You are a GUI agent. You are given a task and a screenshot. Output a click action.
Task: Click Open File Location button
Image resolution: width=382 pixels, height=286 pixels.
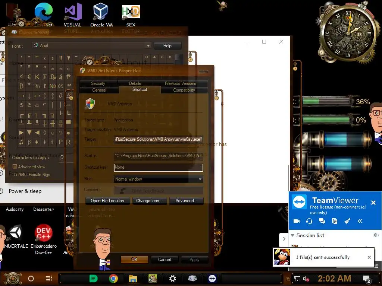(x=107, y=201)
